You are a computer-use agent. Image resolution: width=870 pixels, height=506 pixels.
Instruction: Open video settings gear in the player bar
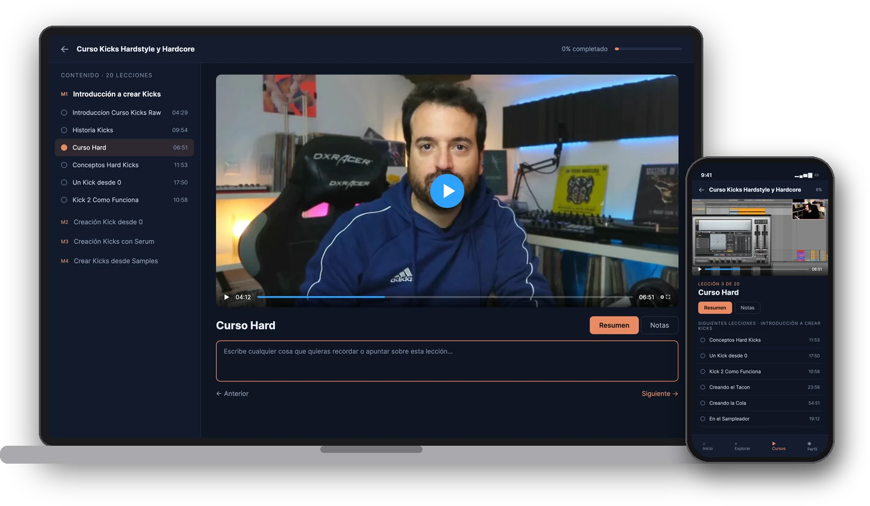coord(662,297)
